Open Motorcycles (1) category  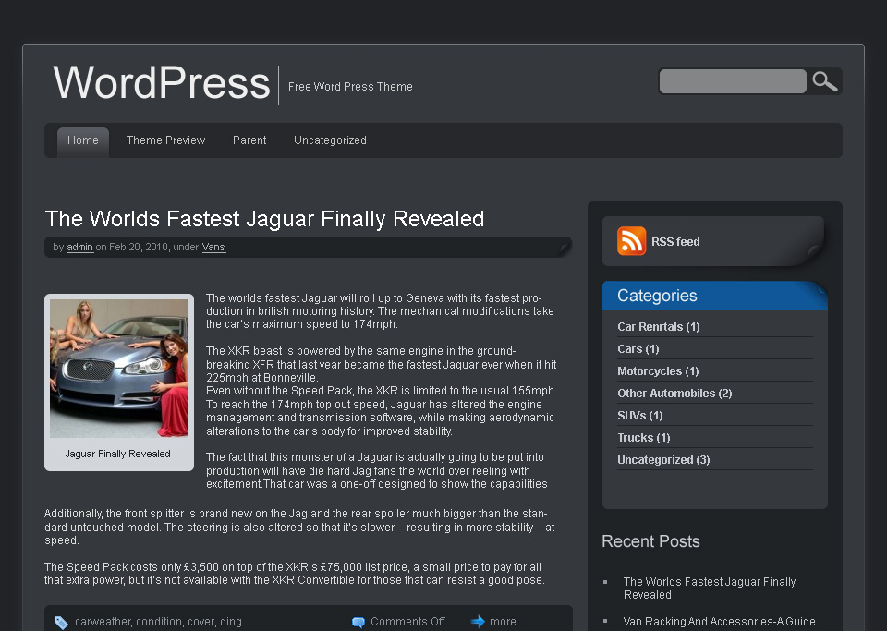point(658,370)
